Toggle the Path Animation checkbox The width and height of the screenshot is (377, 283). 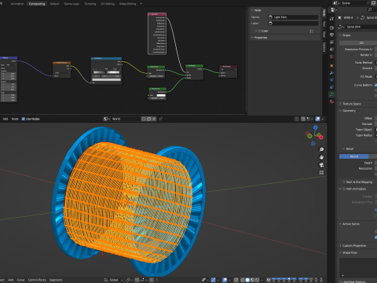(344, 189)
